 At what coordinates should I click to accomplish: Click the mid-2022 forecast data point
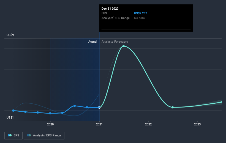click(x=173, y=107)
